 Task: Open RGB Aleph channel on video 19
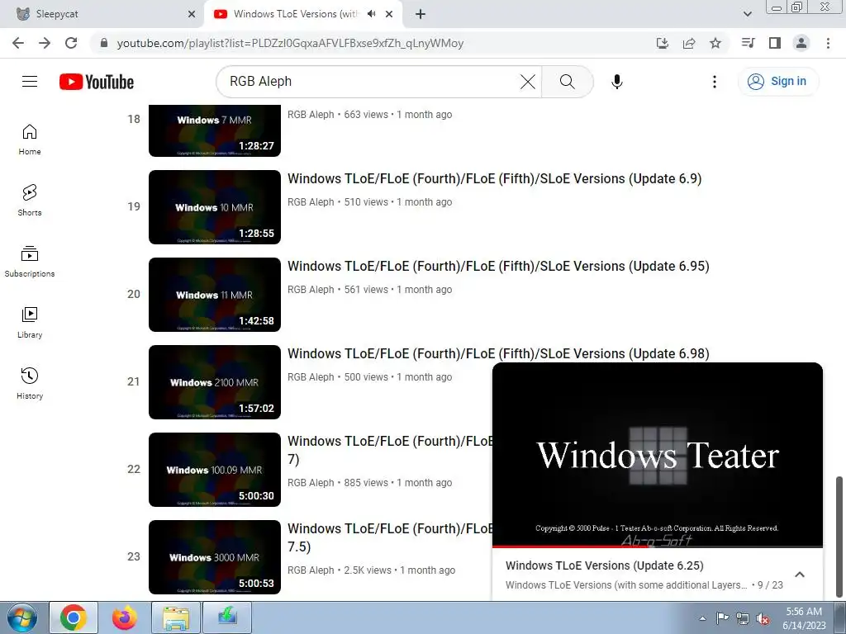point(311,202)
